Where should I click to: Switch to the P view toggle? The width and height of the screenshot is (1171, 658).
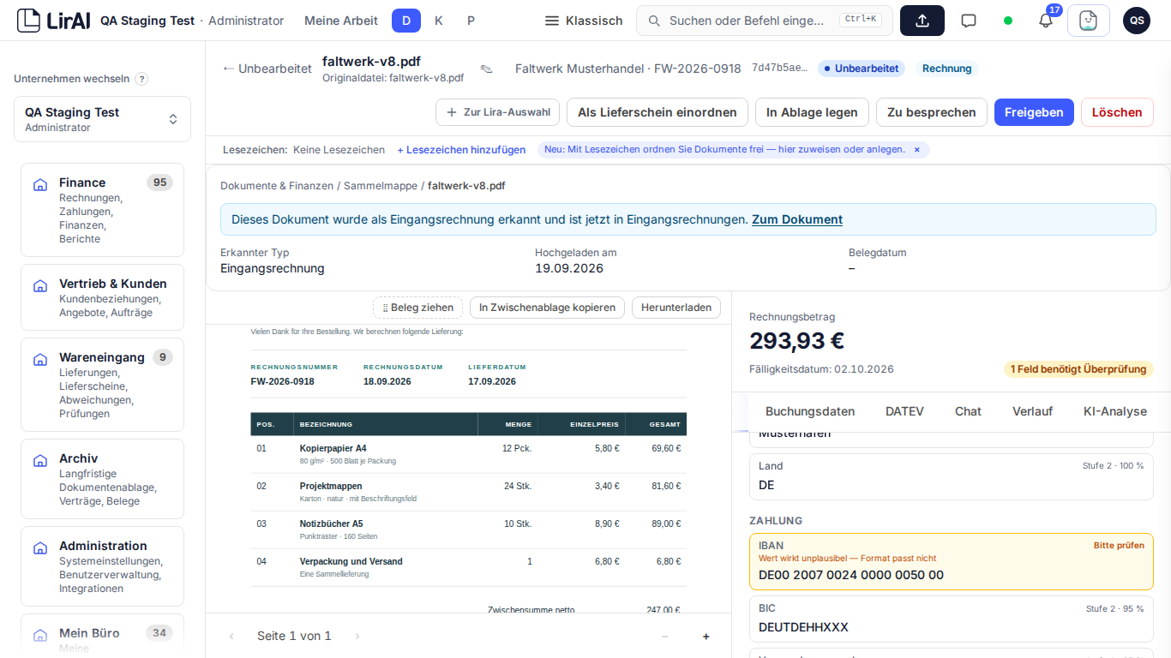[471, 21]
